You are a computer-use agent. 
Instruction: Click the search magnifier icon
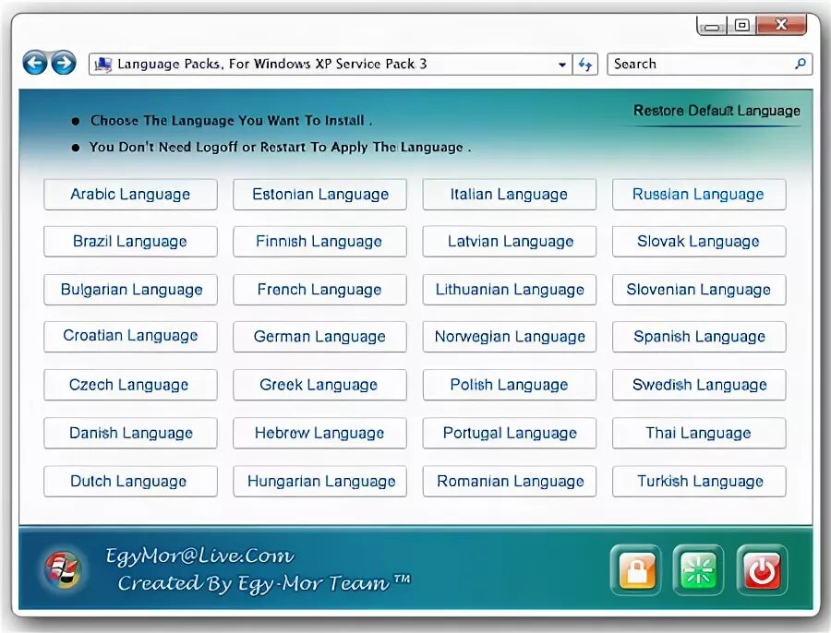[801, 64]
